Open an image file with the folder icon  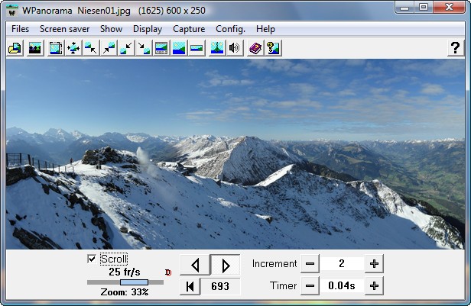(15, 48)
